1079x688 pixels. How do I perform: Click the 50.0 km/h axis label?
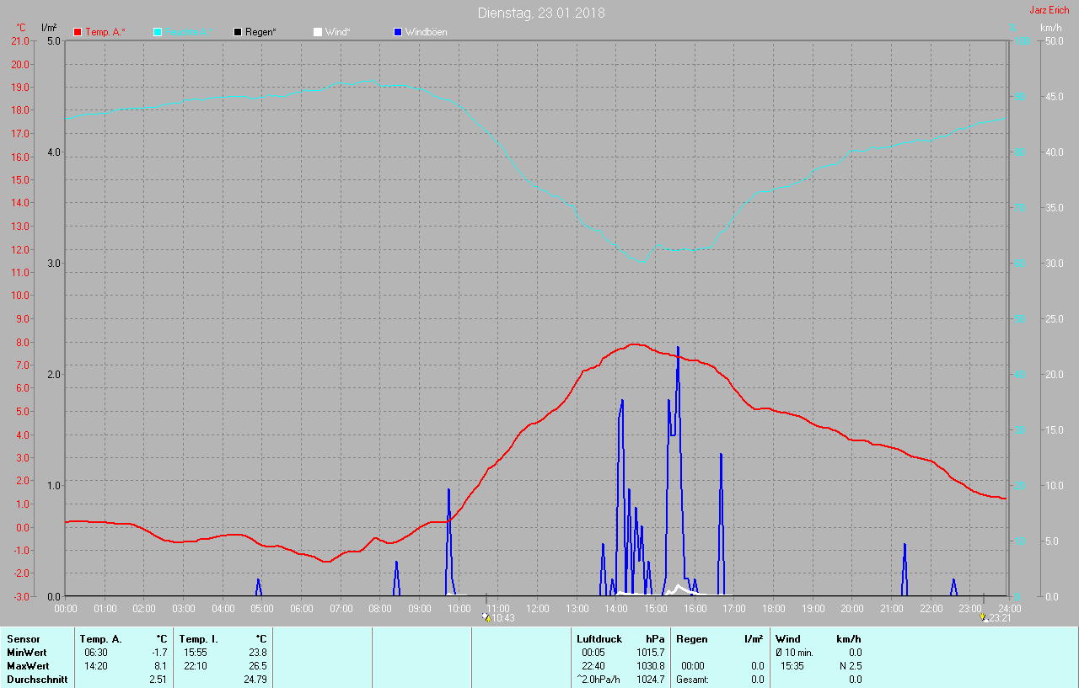(1054, 40)
